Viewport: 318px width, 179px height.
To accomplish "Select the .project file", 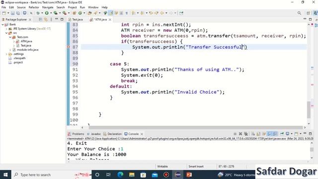I will (18, 63).
